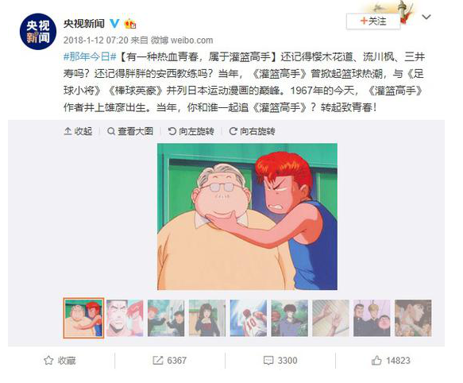Click the 央视新闻 round avatar icon

(x=38, y=32)
